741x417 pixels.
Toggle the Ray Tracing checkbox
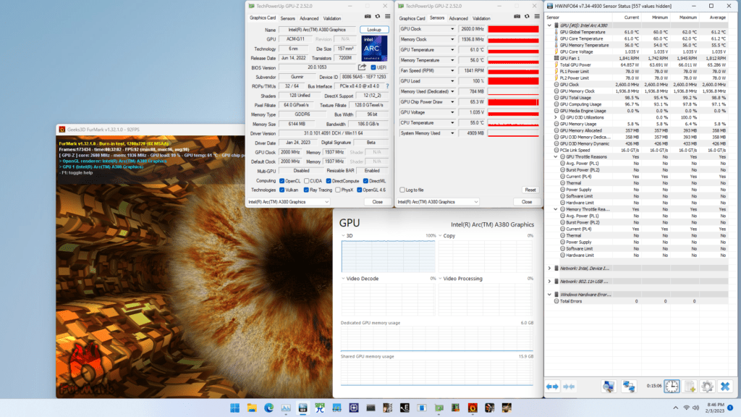[306, 190]
